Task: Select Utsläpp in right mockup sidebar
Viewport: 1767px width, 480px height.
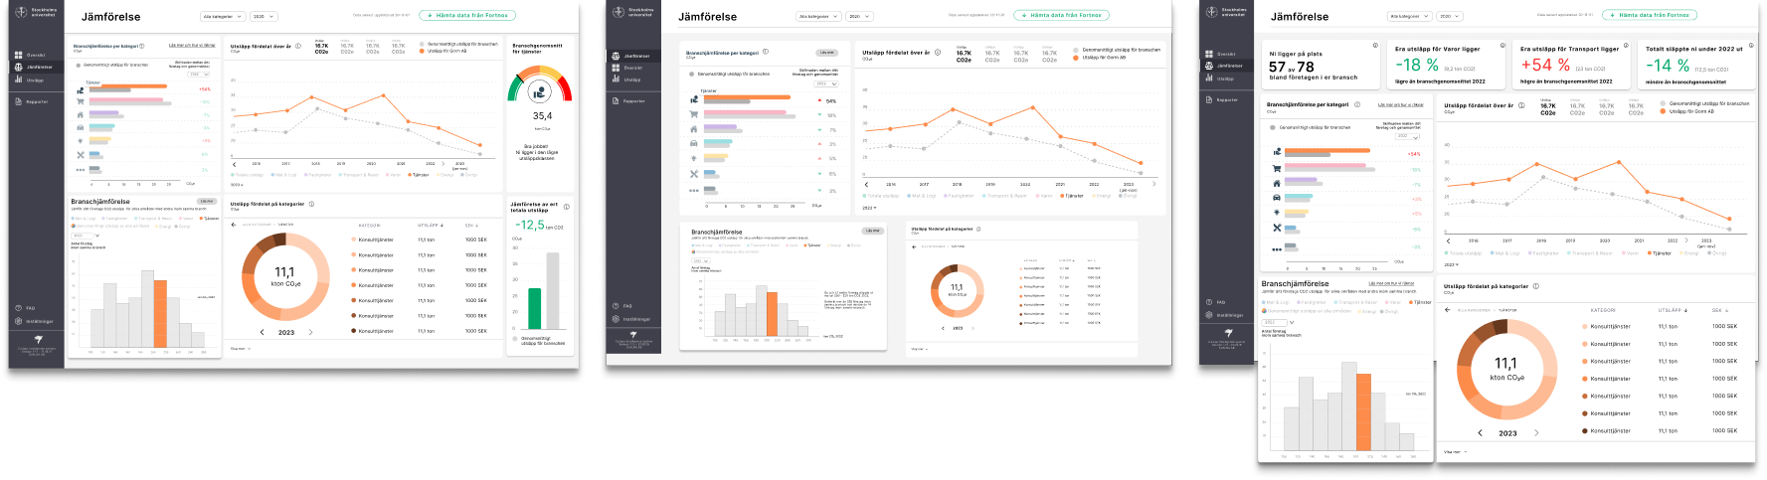Action: click(1220, 79)
